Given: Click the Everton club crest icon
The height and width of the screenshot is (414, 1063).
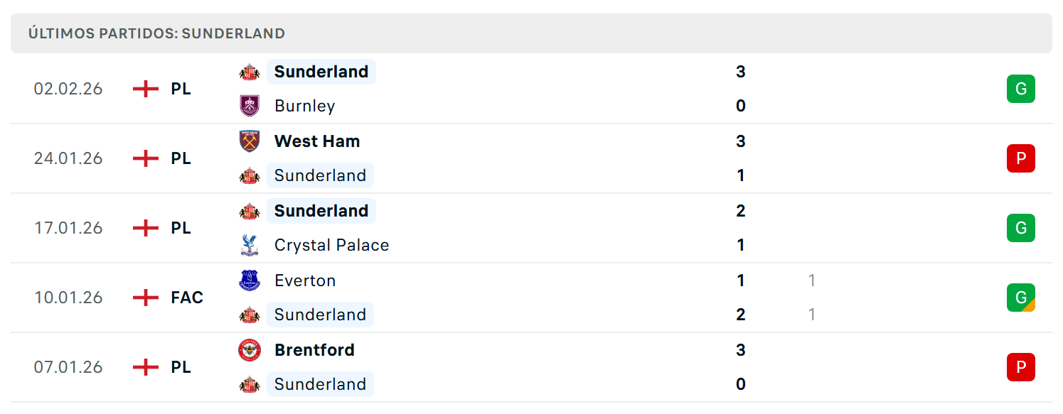Looking at the screenshot, I should click(250, 280).
